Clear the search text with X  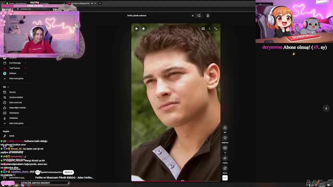point(193,16)
